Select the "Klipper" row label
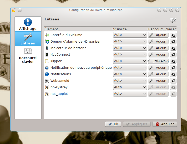 tap(56, 61)
